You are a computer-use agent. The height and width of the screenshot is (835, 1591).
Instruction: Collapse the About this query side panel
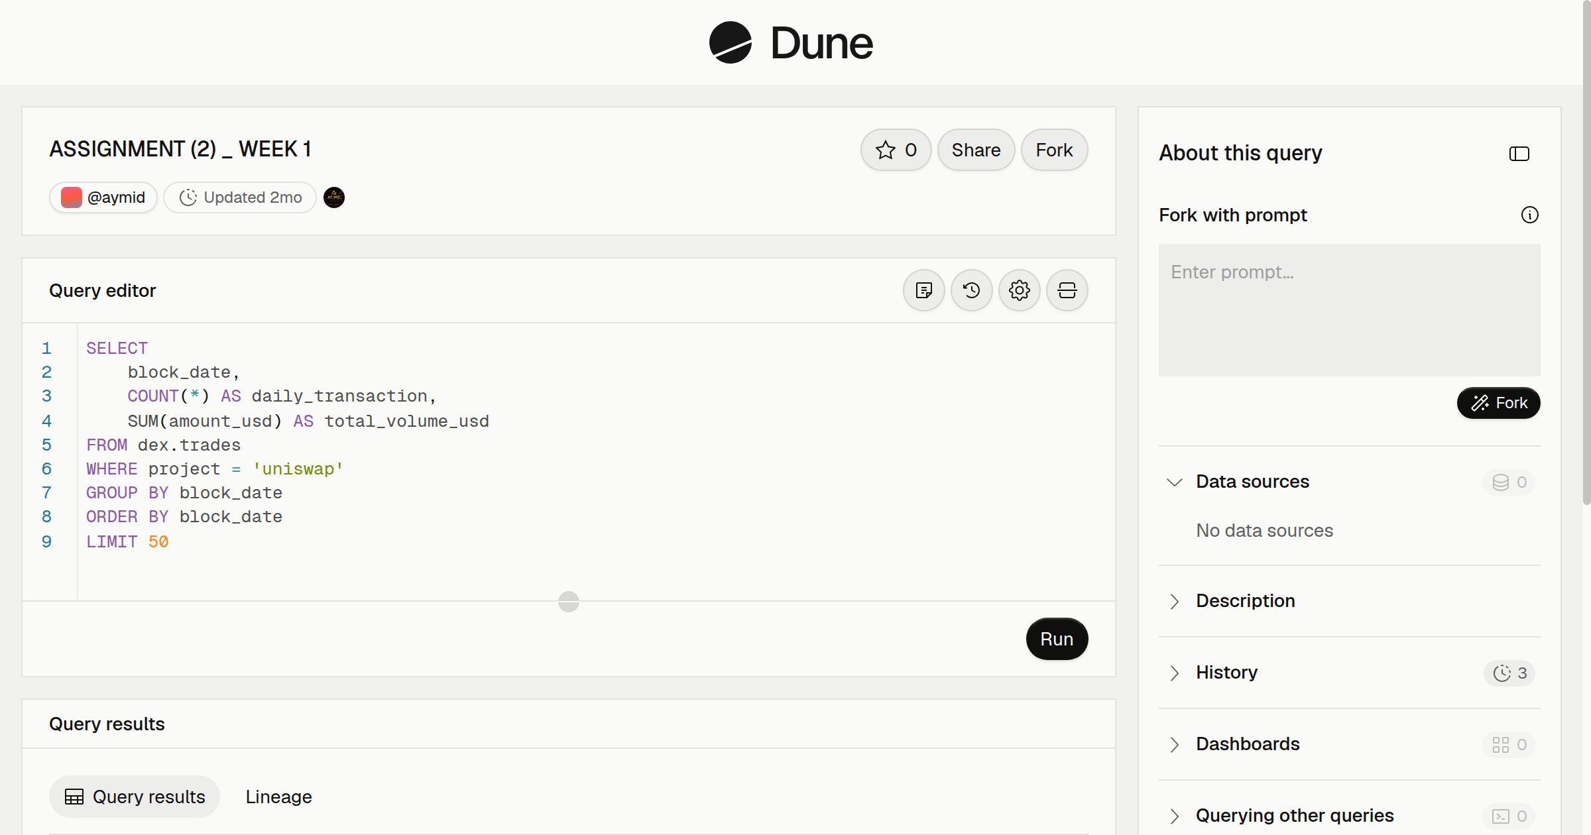point(1519,154)
